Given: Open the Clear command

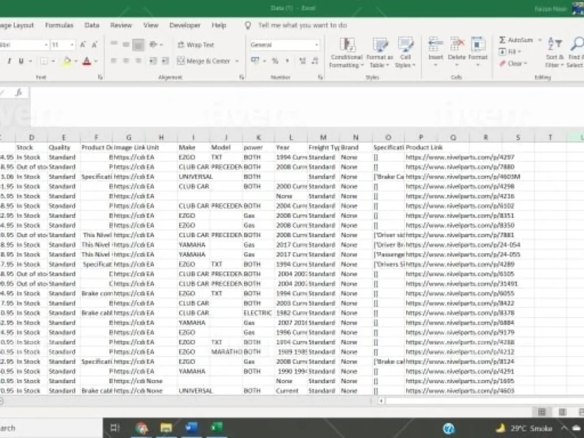Looking at the screenshot, I should coord(513,63).
